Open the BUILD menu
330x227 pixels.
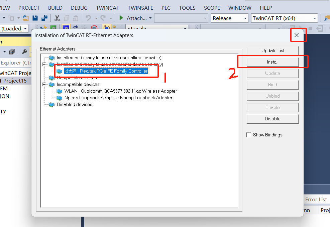[x=56, y=8]
